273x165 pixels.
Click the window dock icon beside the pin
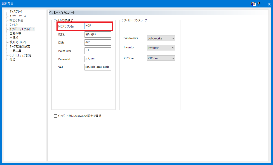(253, 4)
